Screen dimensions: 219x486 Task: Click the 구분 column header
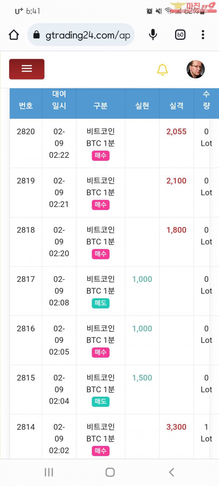100,106
